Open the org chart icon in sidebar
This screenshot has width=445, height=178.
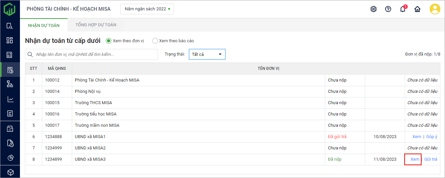10,84
